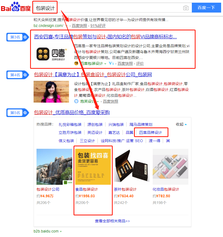Click price 约¥782.50

(161, 196)
